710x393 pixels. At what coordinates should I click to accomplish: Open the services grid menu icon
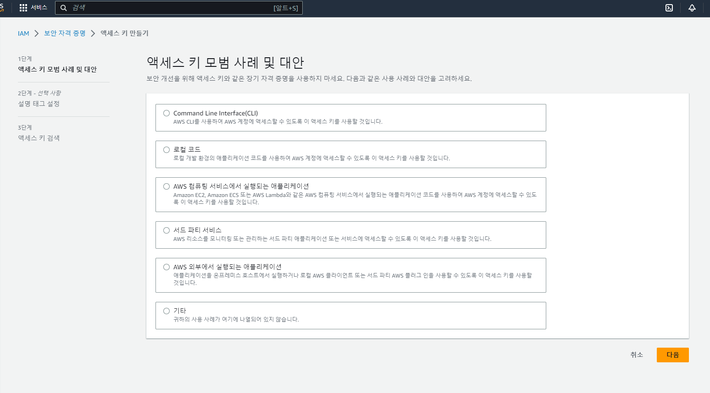click(23, 8)
